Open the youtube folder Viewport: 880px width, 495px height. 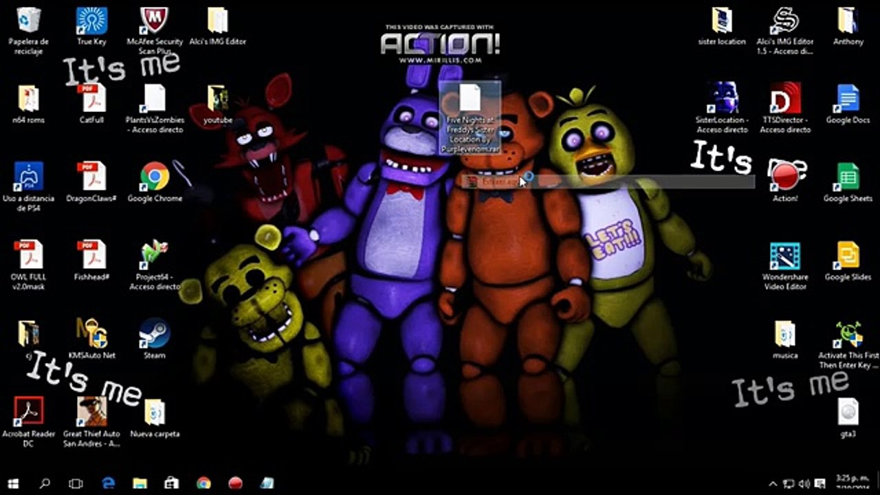pyautogui.click(x=217, y=104)
